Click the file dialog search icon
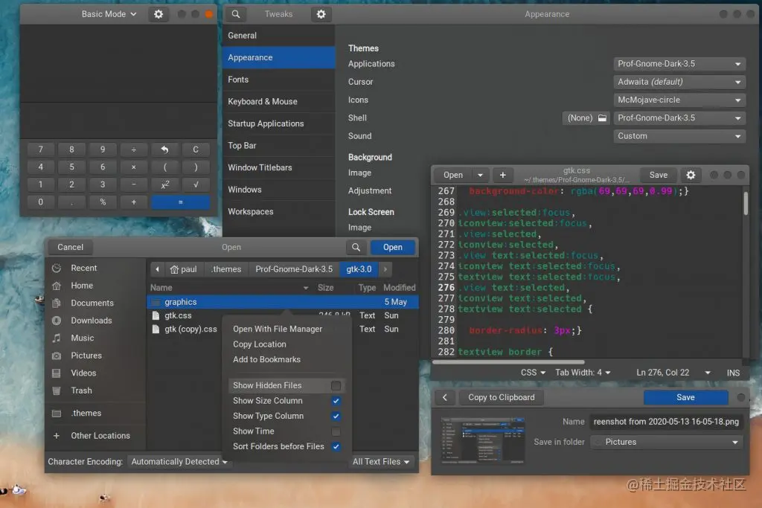The image size is (762, 508). 356,247
